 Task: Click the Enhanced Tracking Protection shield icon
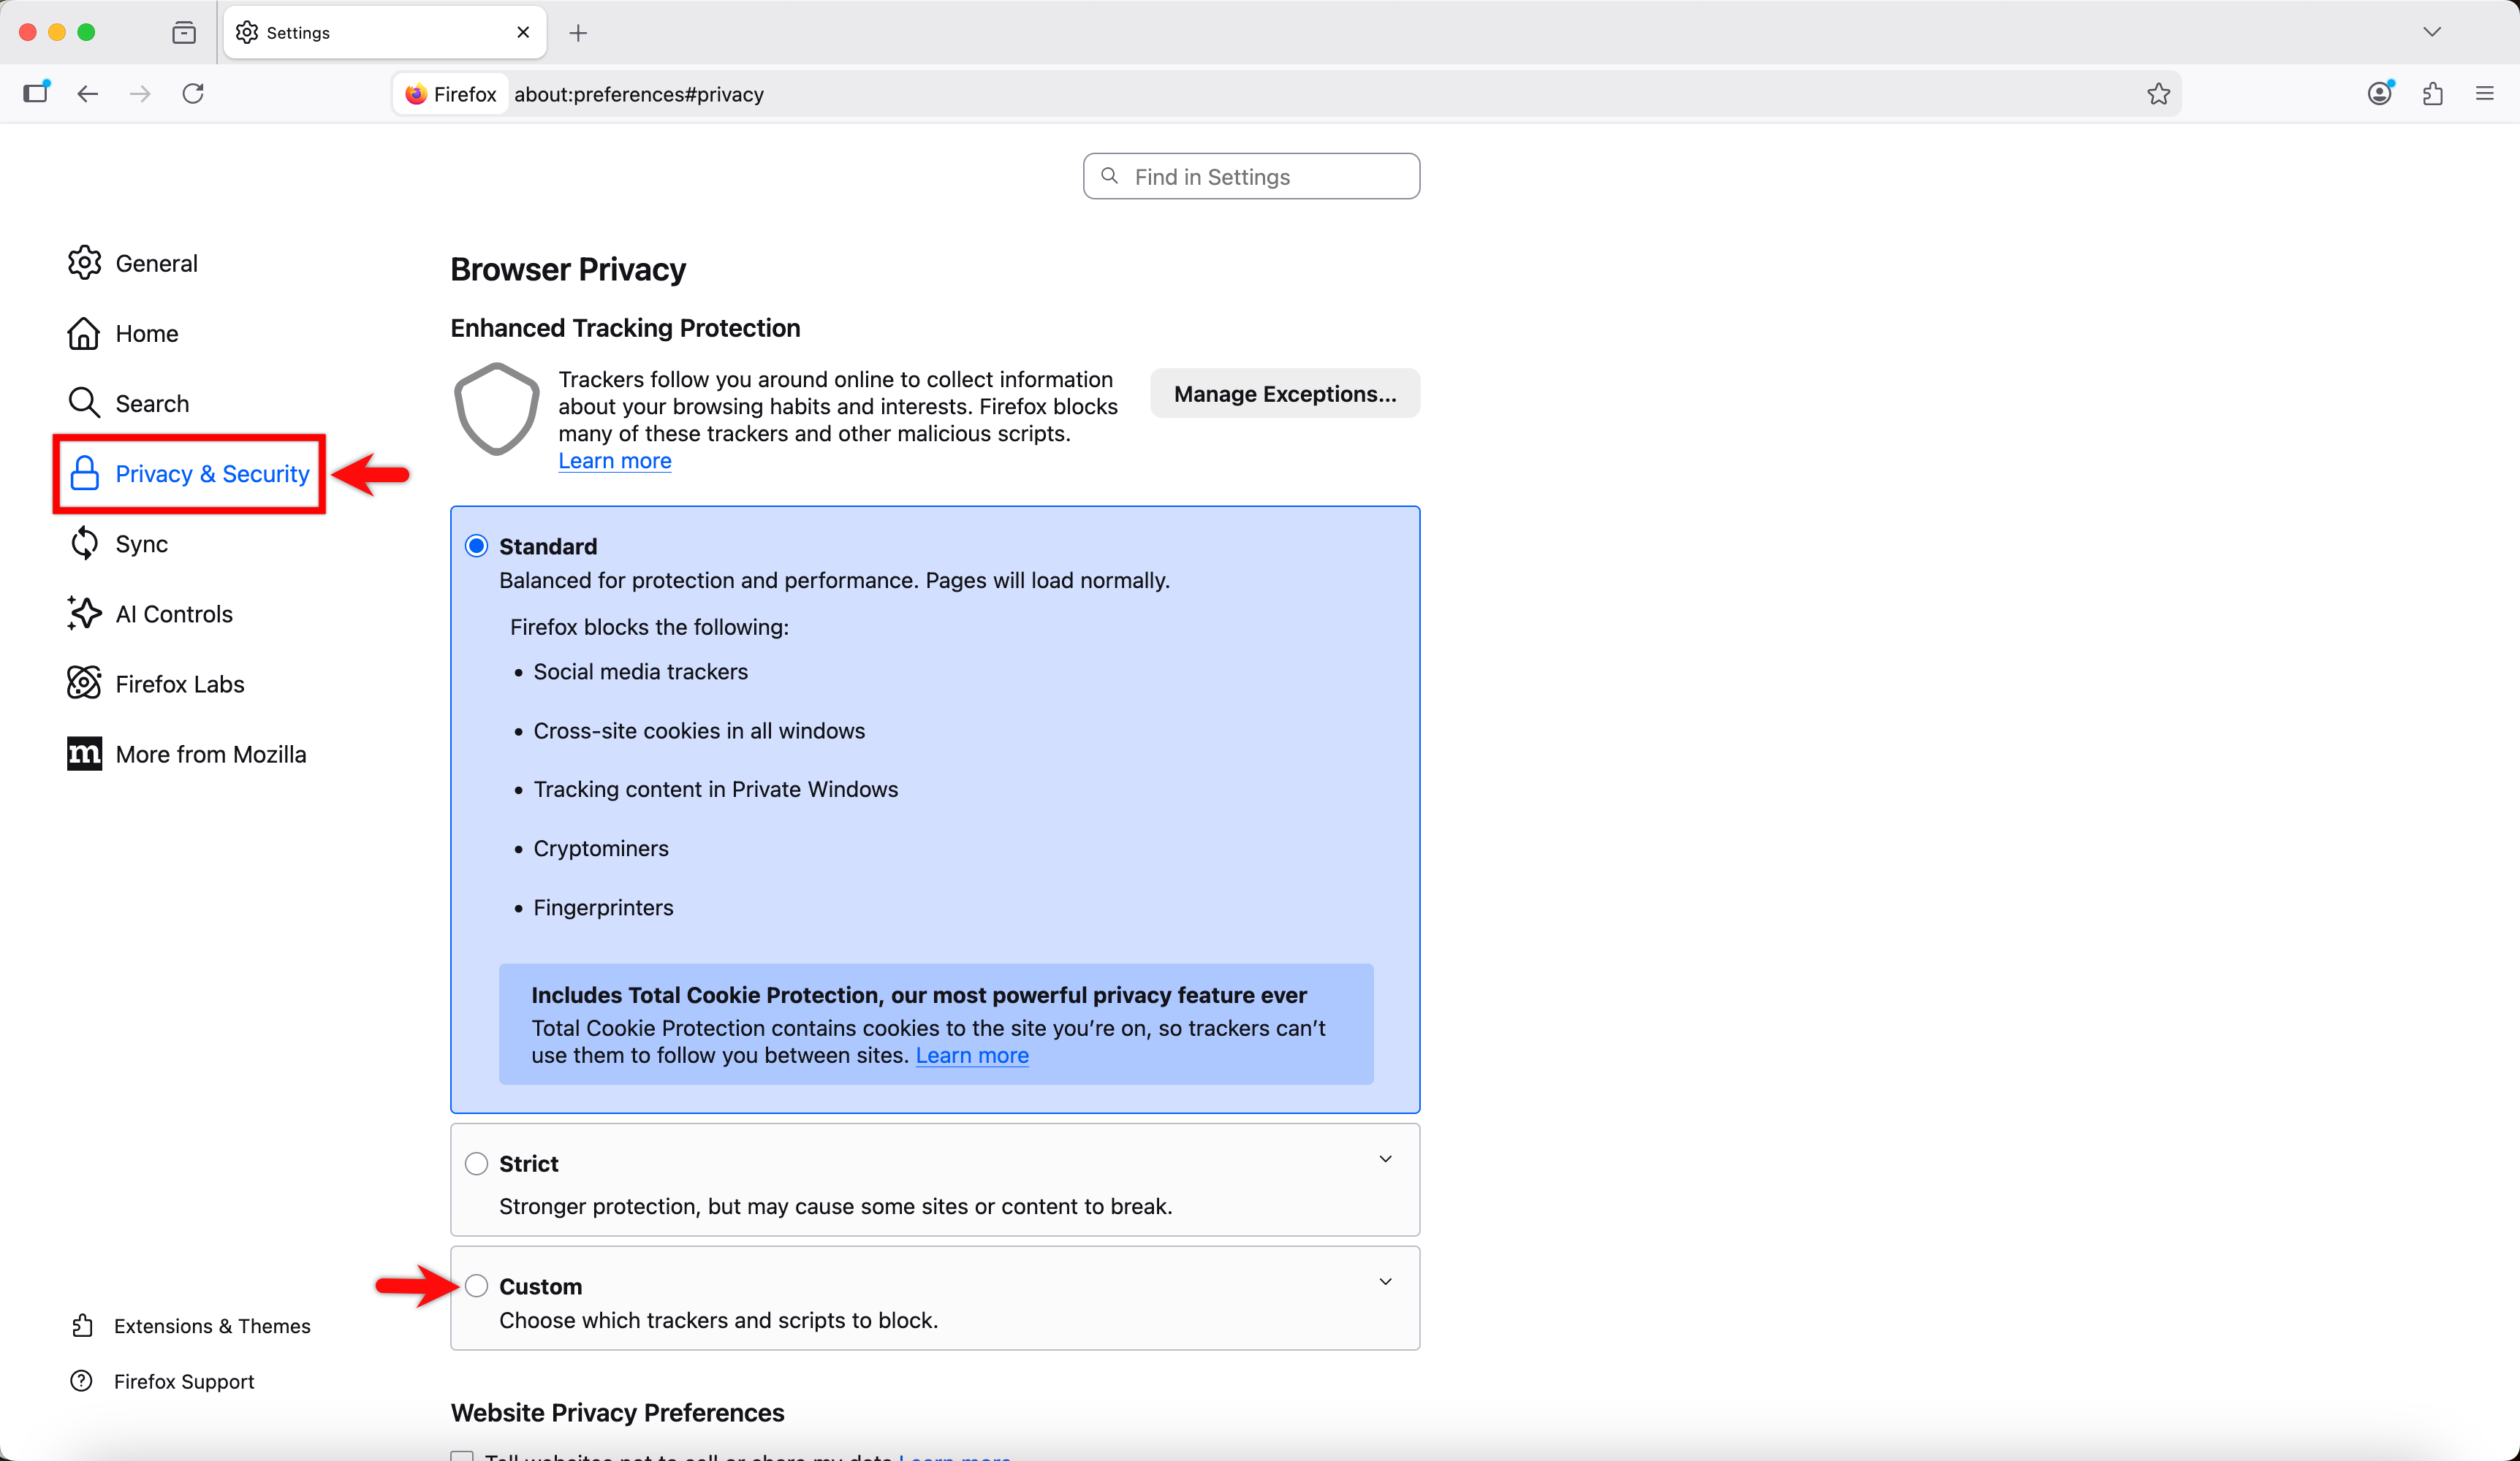[x=497, y=409]
